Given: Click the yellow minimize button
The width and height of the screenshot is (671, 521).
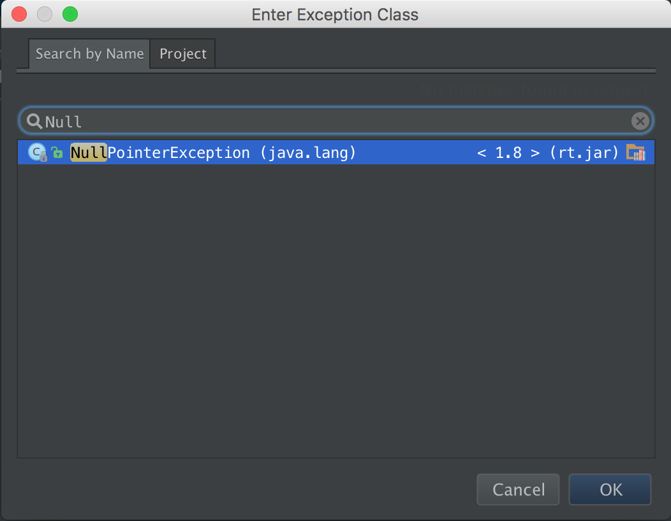Looking at the screenshot, I should (x=45, y=14).
